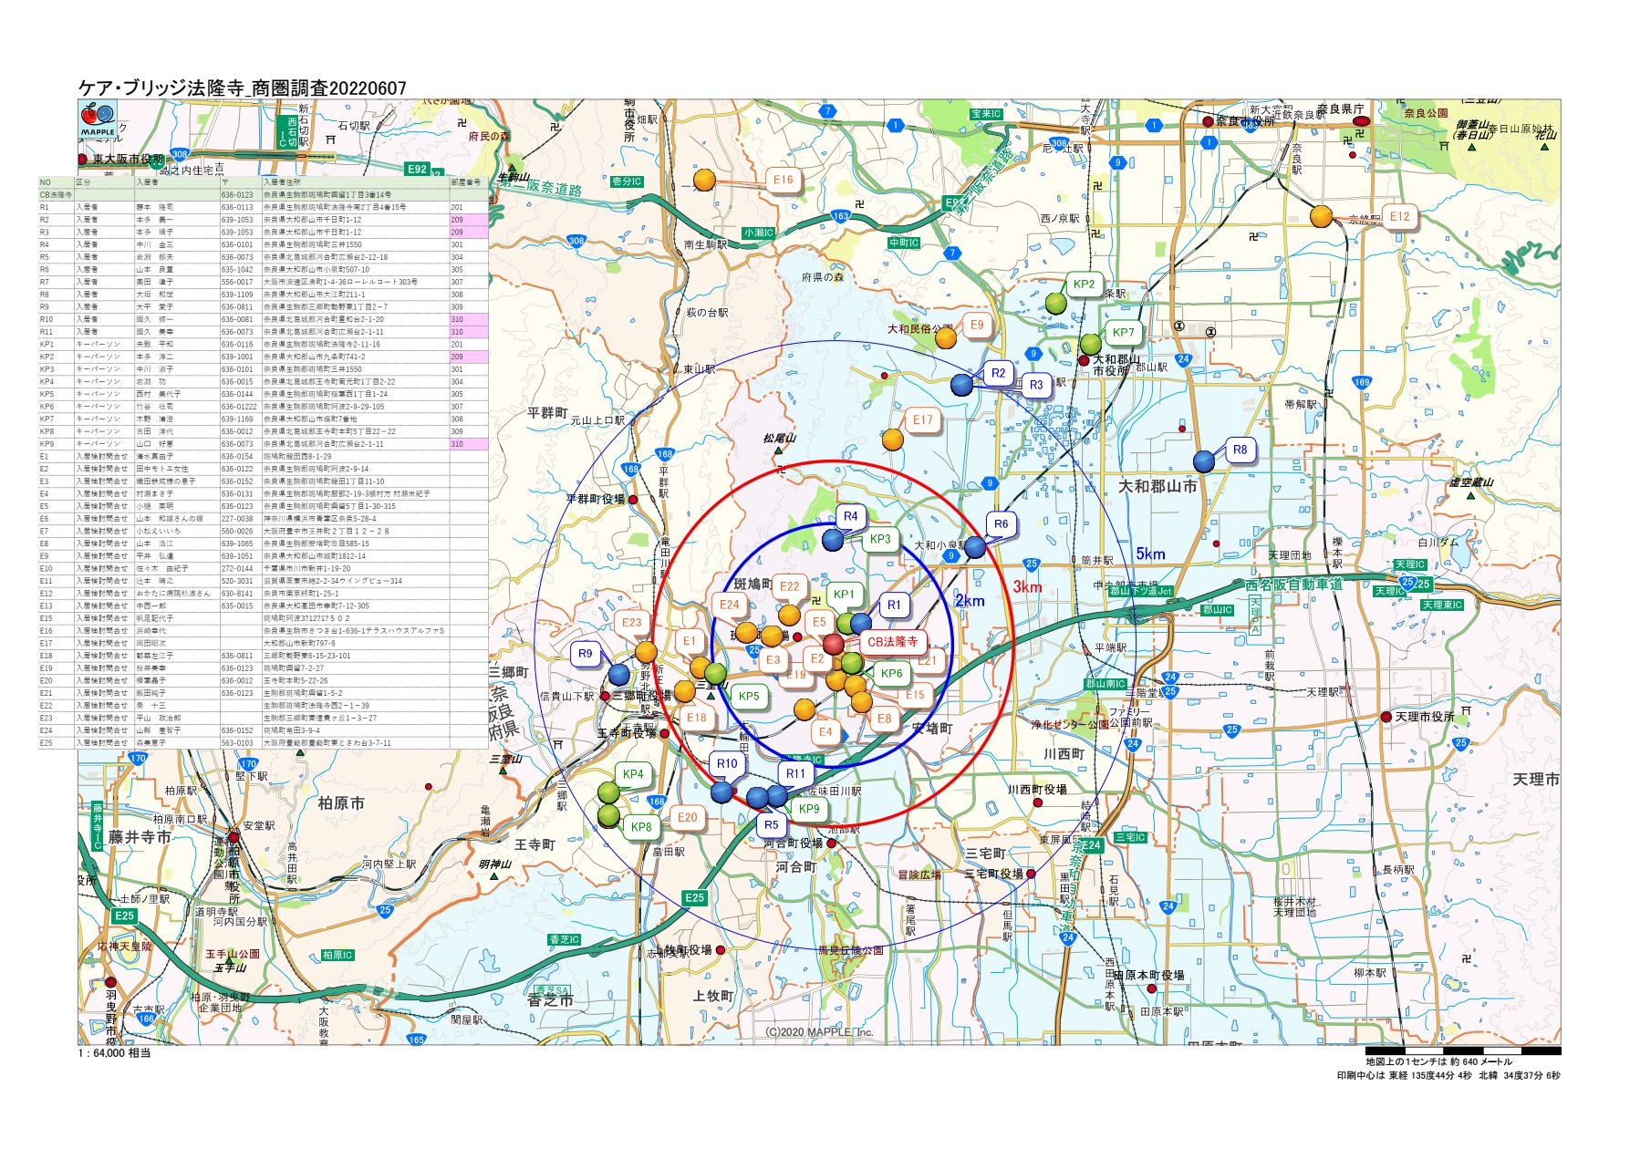Click the KP2 callout label

pos(1085,284)
